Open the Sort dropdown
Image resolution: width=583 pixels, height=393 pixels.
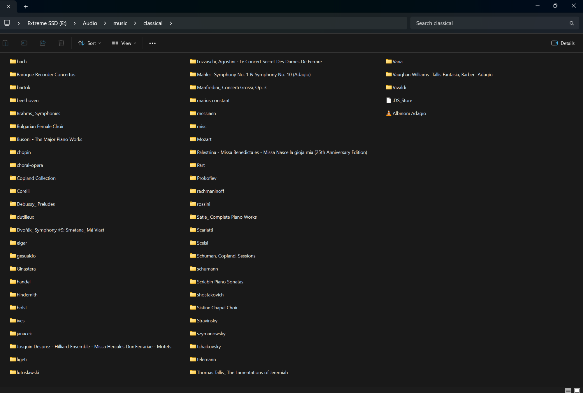[89, 43]
